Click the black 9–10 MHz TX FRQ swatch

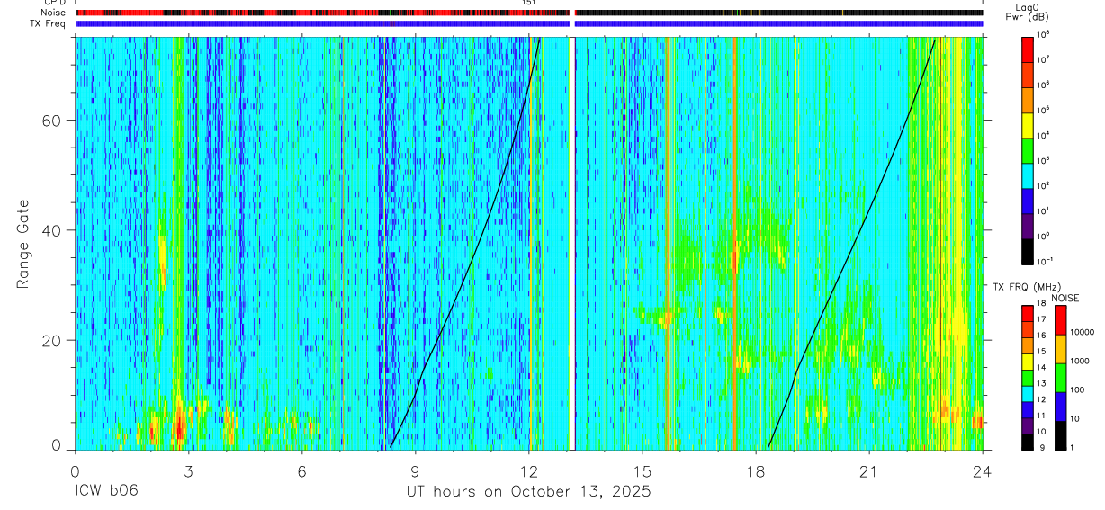click(x=1027, y=442)
